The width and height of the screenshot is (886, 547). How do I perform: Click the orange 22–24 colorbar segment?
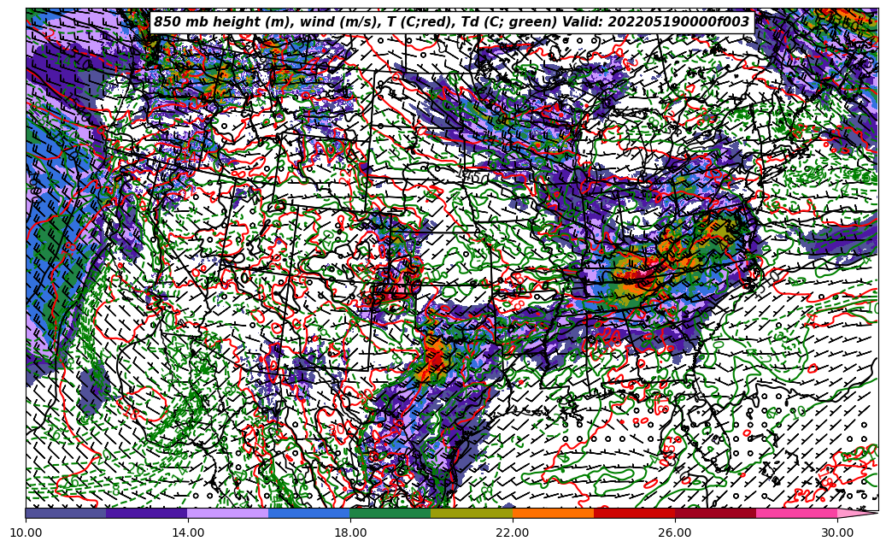tap(553, 513)
